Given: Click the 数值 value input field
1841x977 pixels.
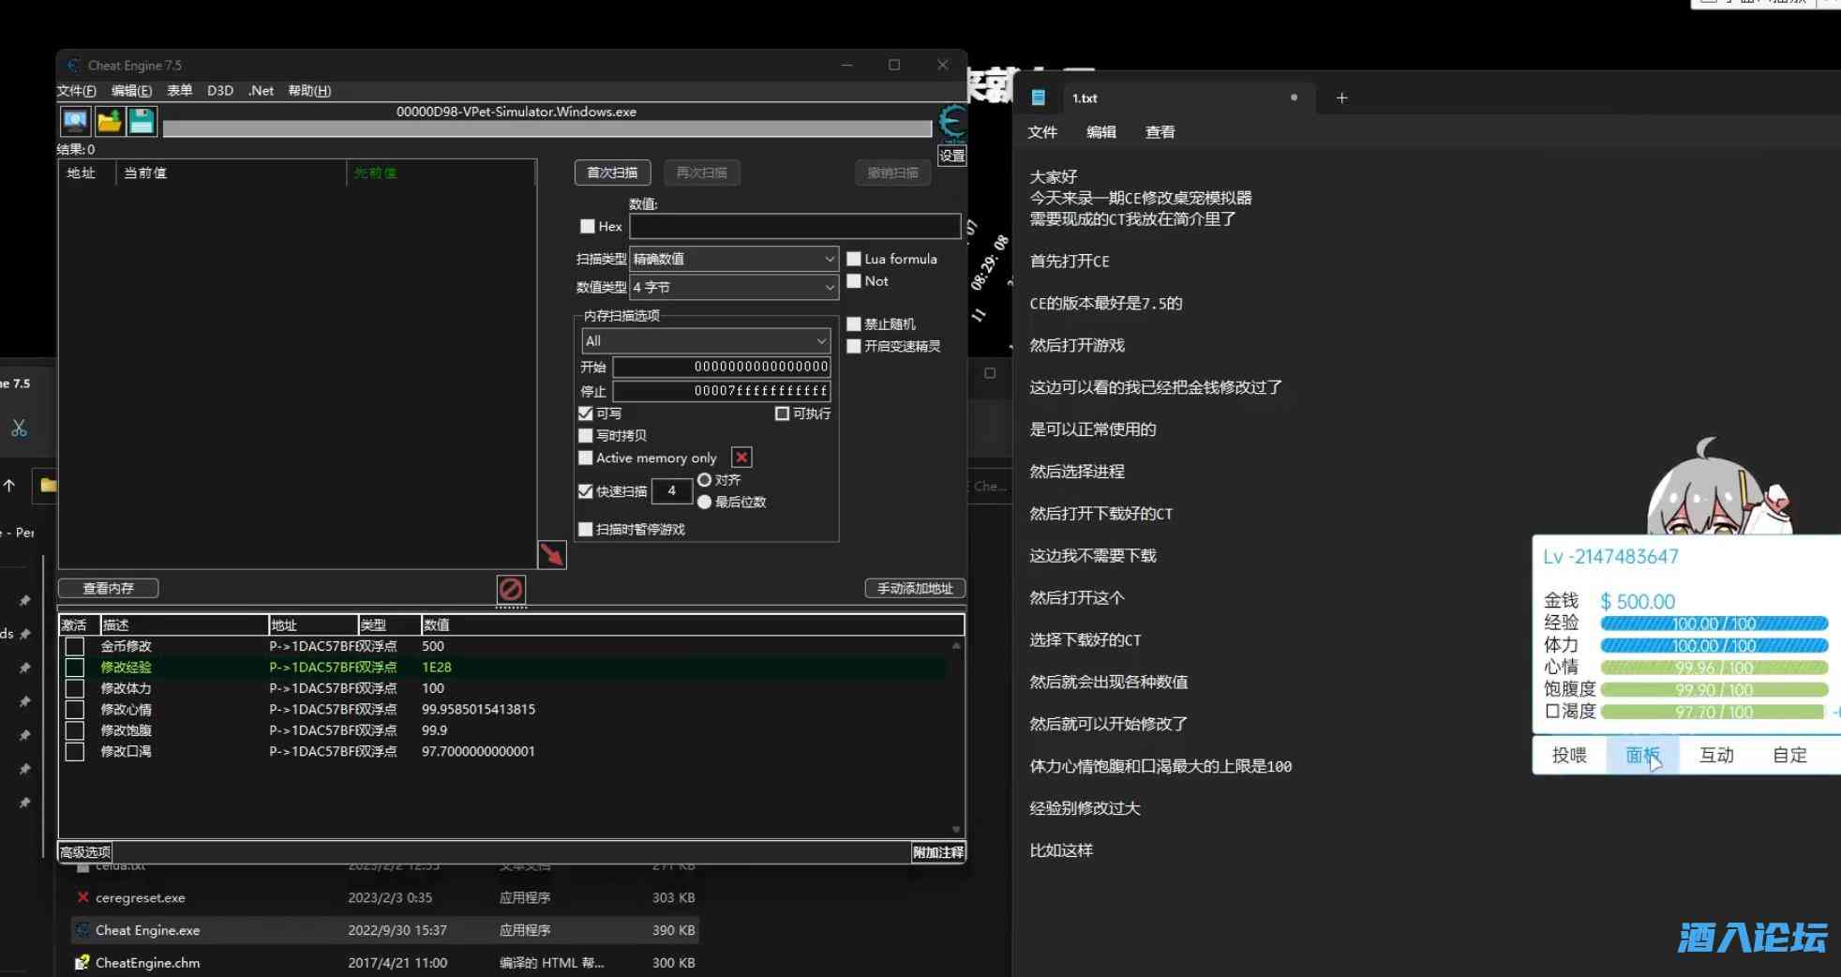Looking at the screenshot, I should [794, 226].
